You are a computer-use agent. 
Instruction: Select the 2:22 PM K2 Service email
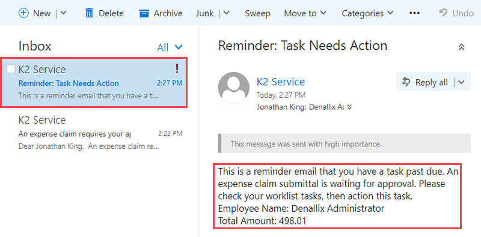click(x=94, y=133)
